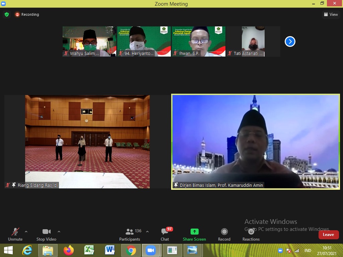The image size is (343, 257).
Task: Open Excel from taskbar
Action: pyautogui.click(x=89, y=250)
